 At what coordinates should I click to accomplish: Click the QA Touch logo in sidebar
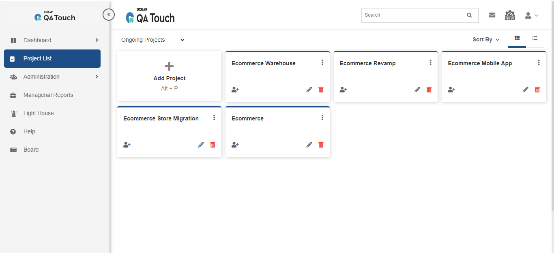pyautogui.click(x=55, y=16)
